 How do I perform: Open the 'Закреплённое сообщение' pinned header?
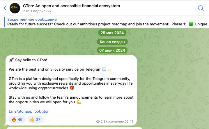pyautogui.click(x=32, y=19)
